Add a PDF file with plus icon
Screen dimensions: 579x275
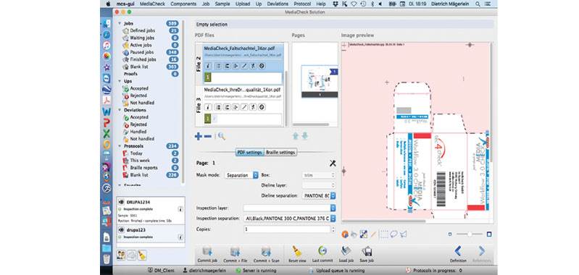point(199,136)
